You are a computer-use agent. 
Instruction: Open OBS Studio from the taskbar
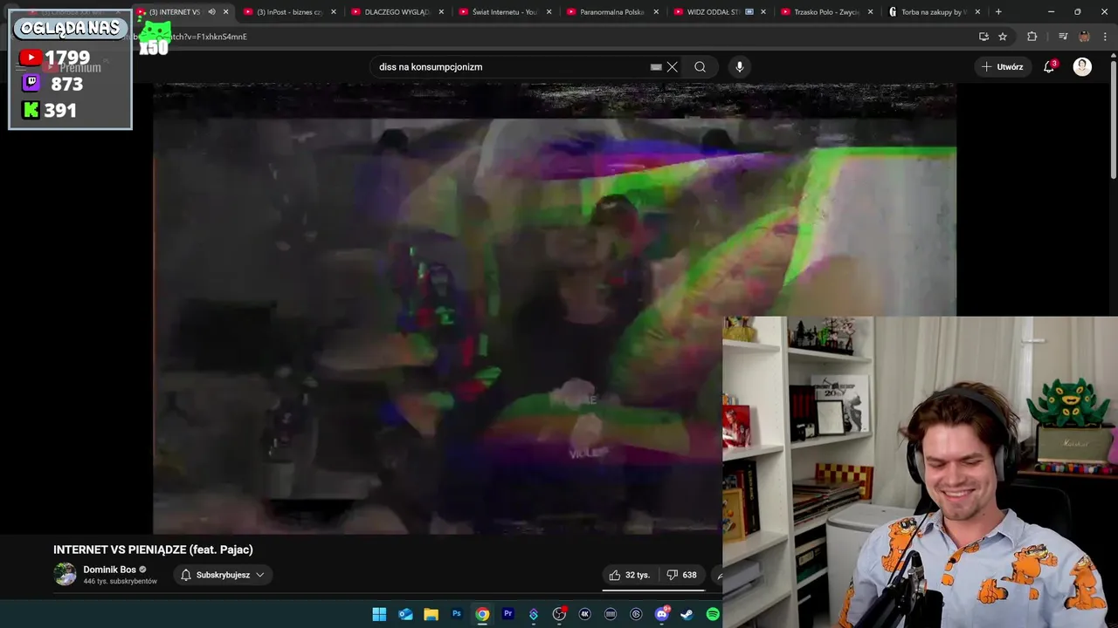[559, 614]
